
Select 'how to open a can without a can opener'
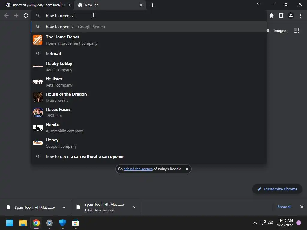tap(149, 156)
